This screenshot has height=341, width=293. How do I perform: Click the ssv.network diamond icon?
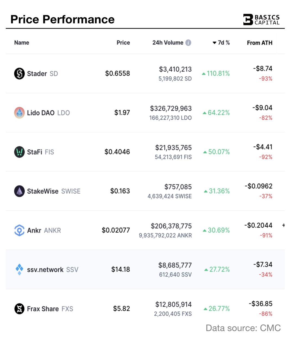19,269
